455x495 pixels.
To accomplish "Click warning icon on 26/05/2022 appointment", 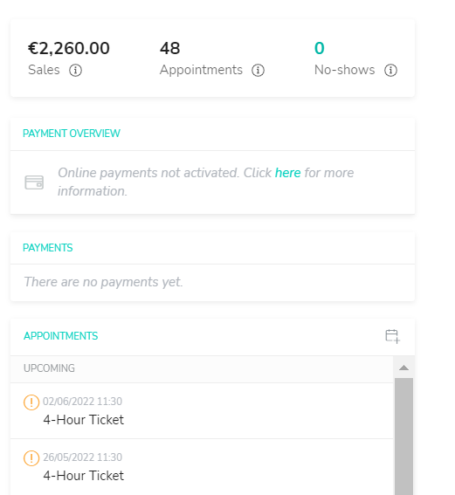I will (x=31, y=458).
